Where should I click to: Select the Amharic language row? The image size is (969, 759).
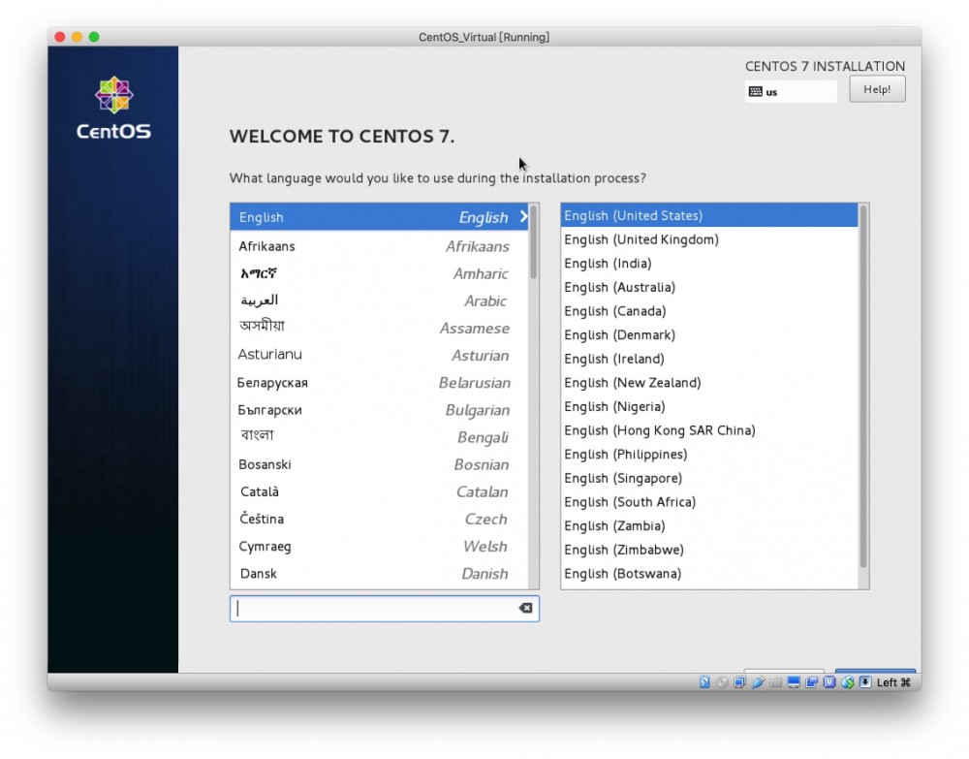pos(379,273)
